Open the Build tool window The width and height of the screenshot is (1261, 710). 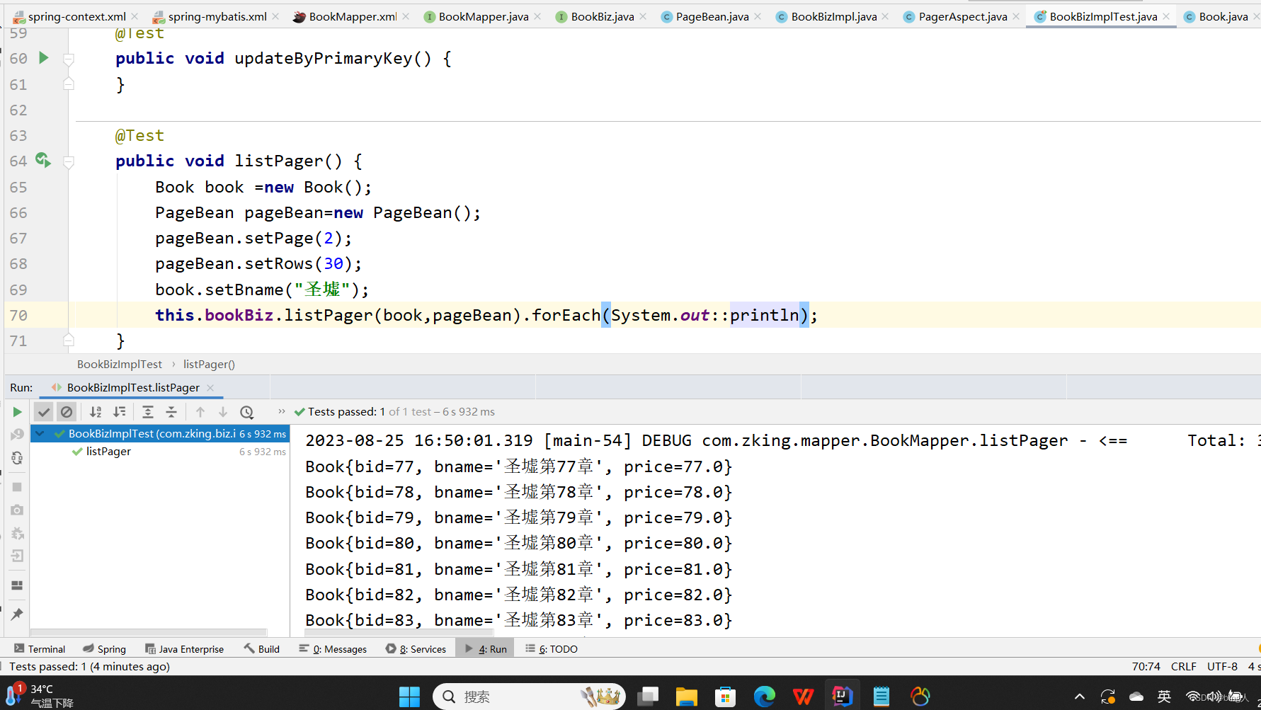coord(261,648)
